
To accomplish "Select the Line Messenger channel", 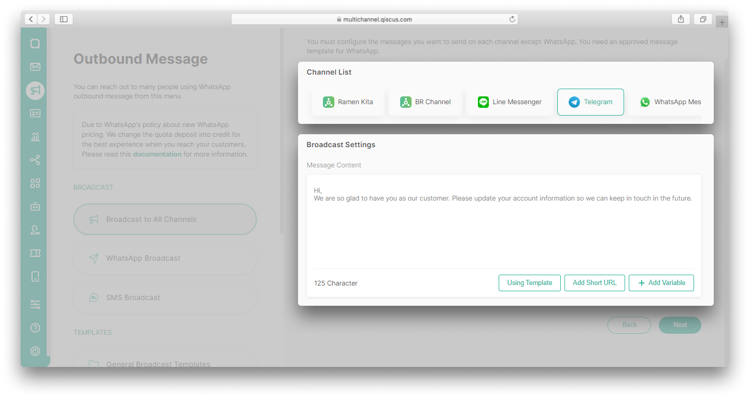I will click(x=510, y=102).
